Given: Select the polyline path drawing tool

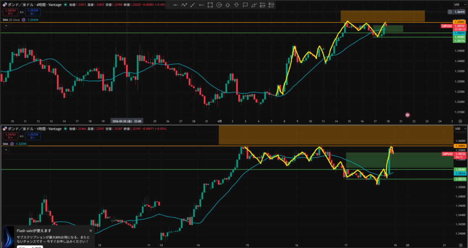Looking at the screenshot, I should [184, 5].
